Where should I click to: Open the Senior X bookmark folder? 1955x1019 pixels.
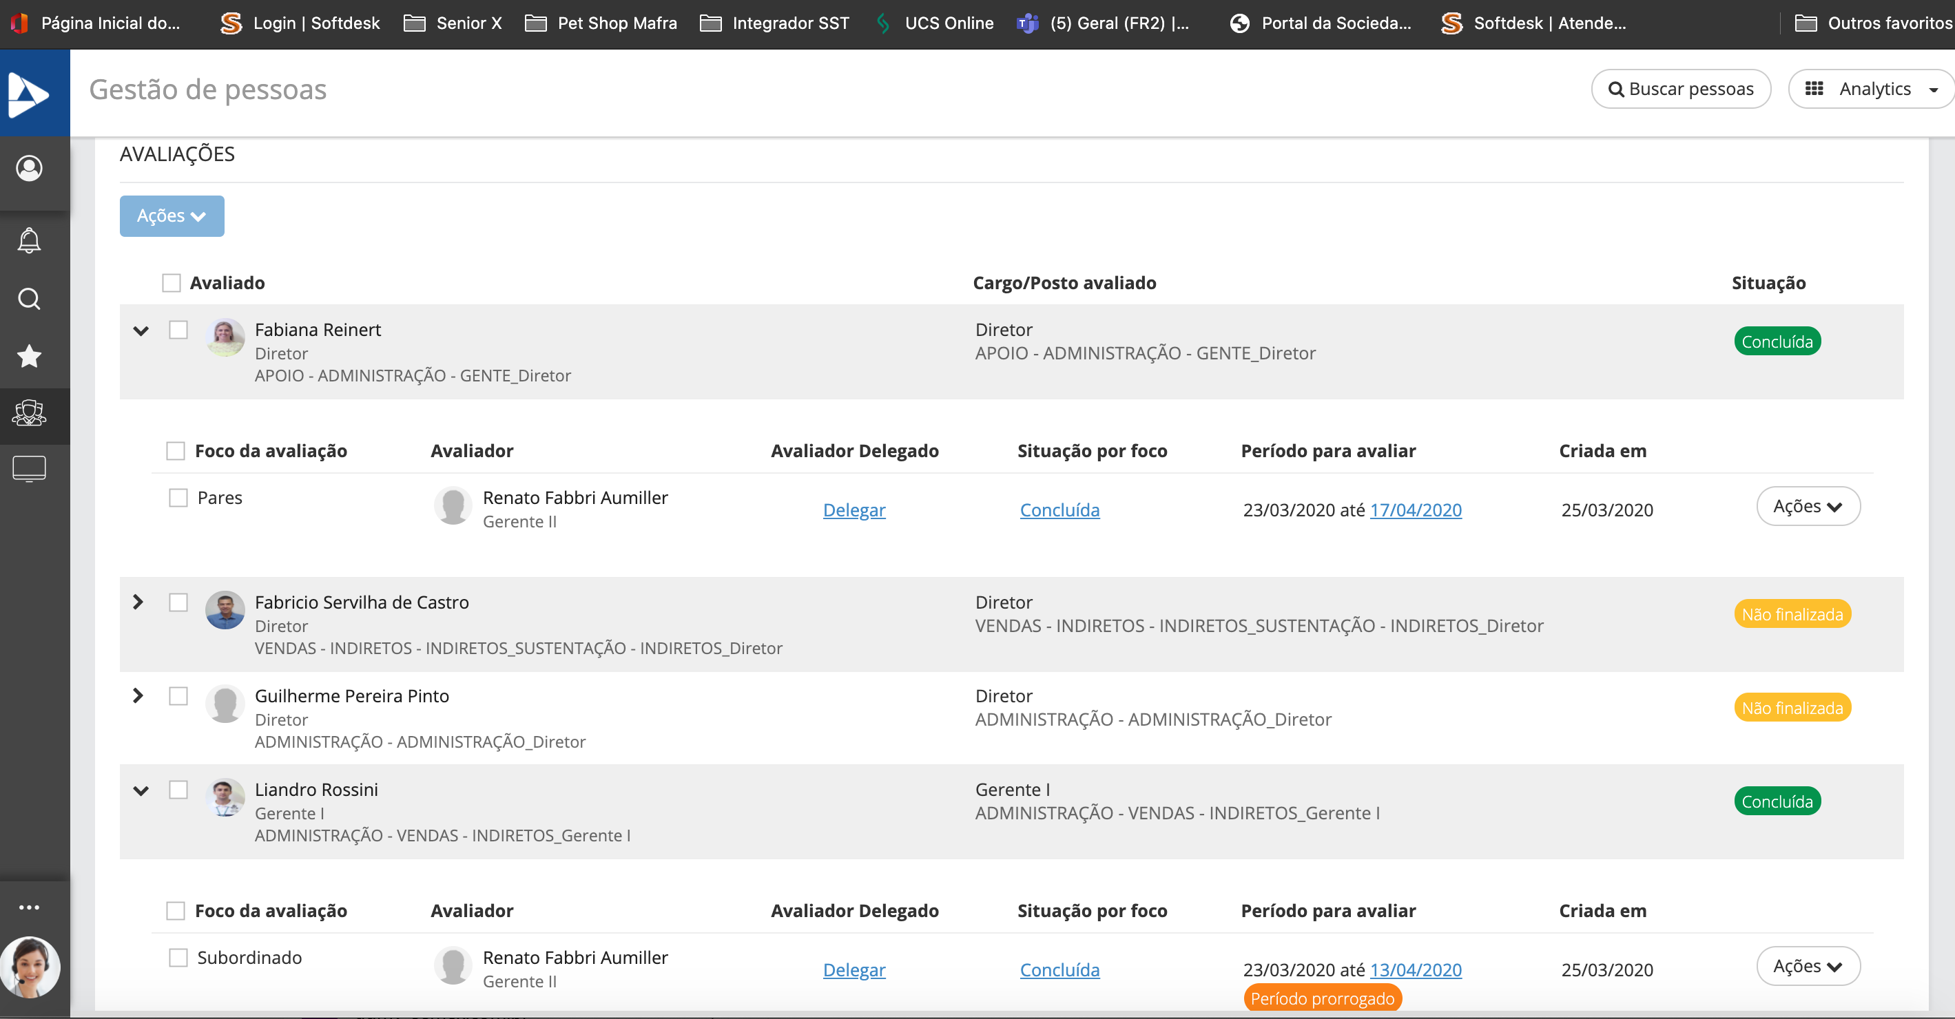coord(453,23)
